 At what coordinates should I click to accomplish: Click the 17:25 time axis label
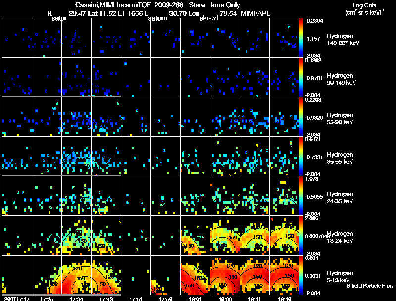[47, 299]
